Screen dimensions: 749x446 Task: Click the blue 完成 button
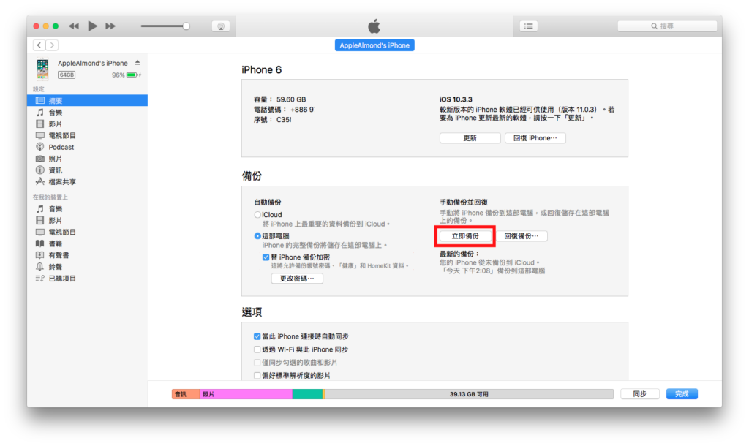tap(682, 394)
